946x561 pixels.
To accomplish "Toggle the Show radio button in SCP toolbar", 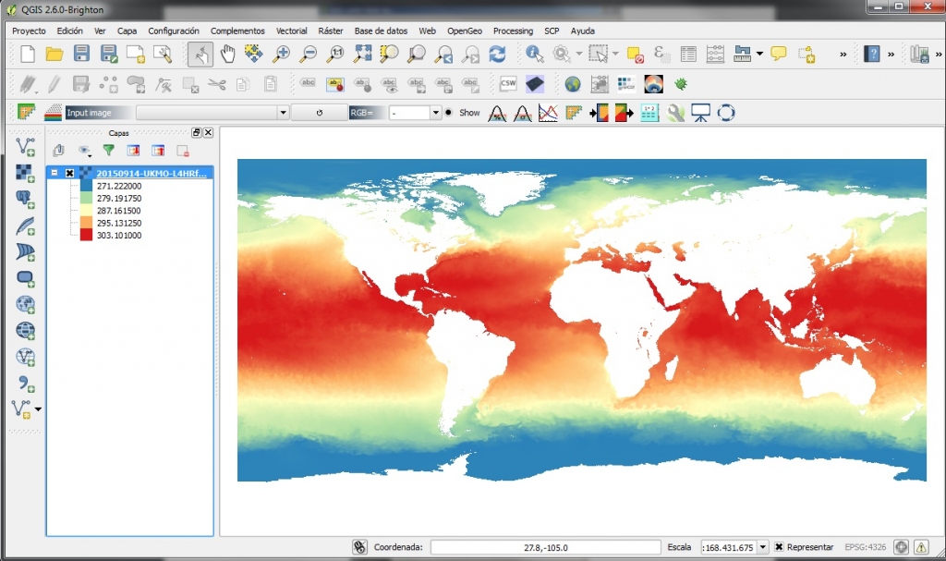I will pyautogui.click(x=449, y=113).
